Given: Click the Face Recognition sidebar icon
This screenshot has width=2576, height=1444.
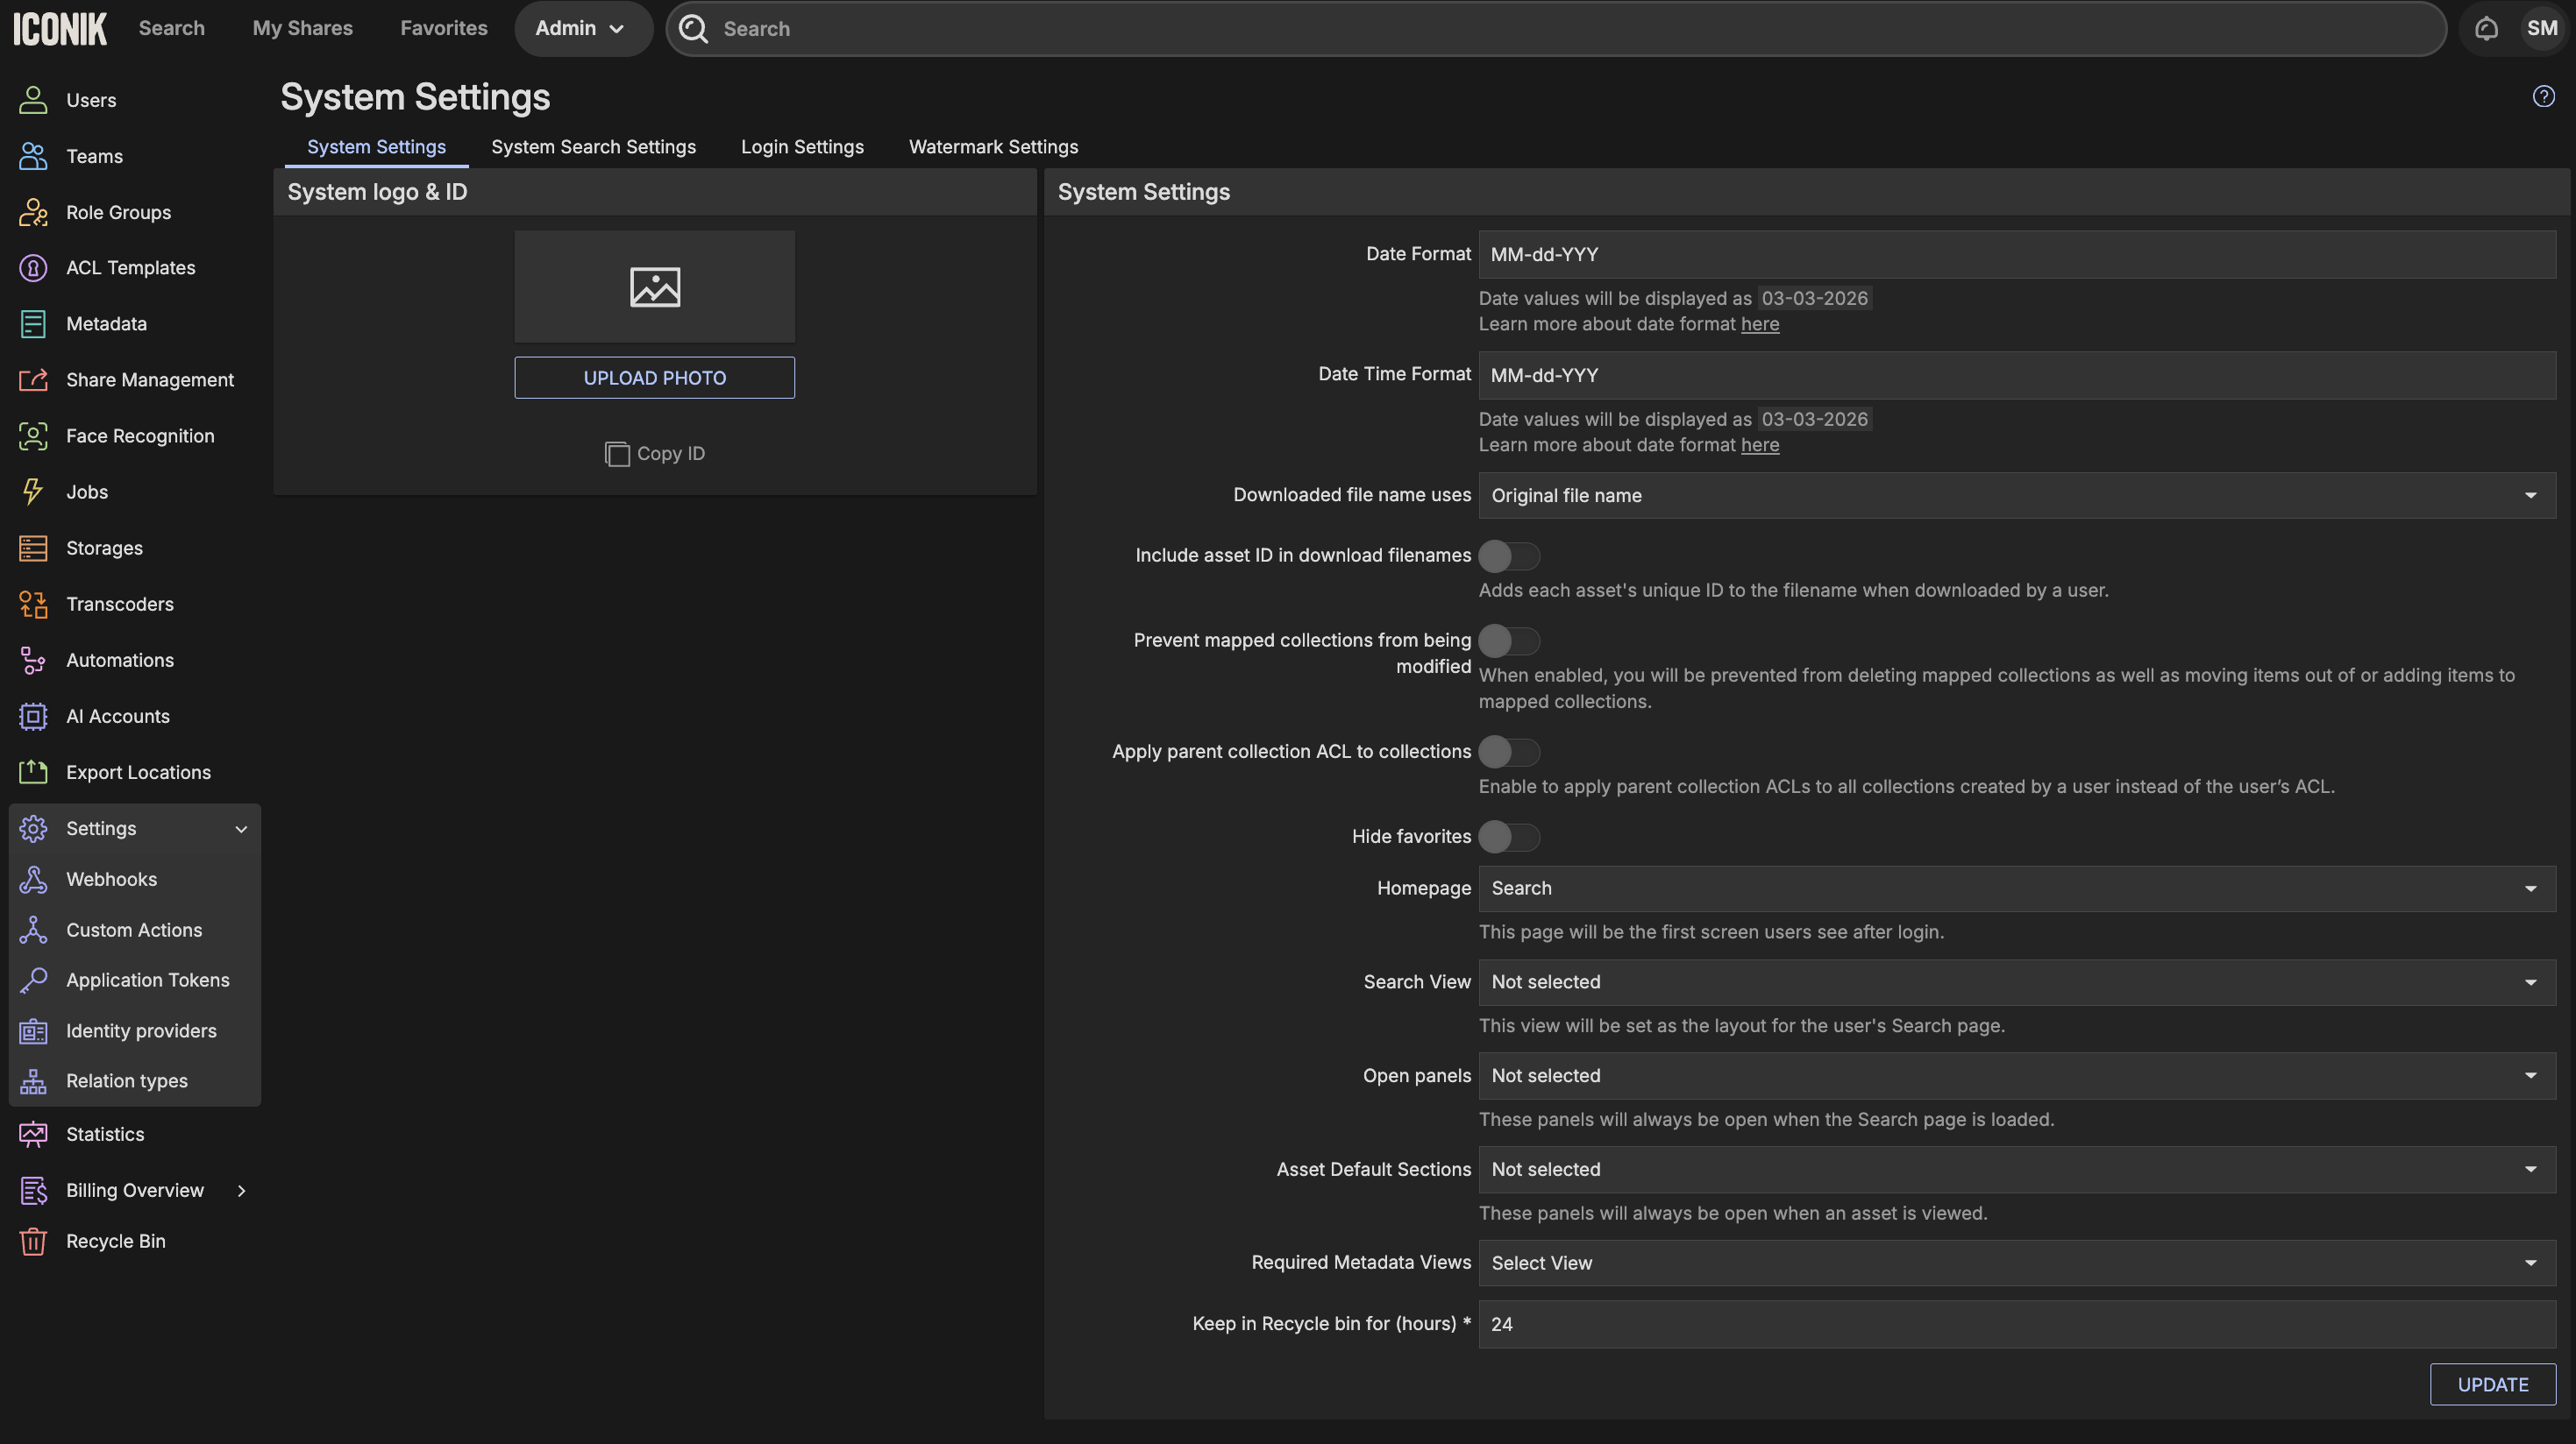Looking at the screenshot, I should [33, 435].
